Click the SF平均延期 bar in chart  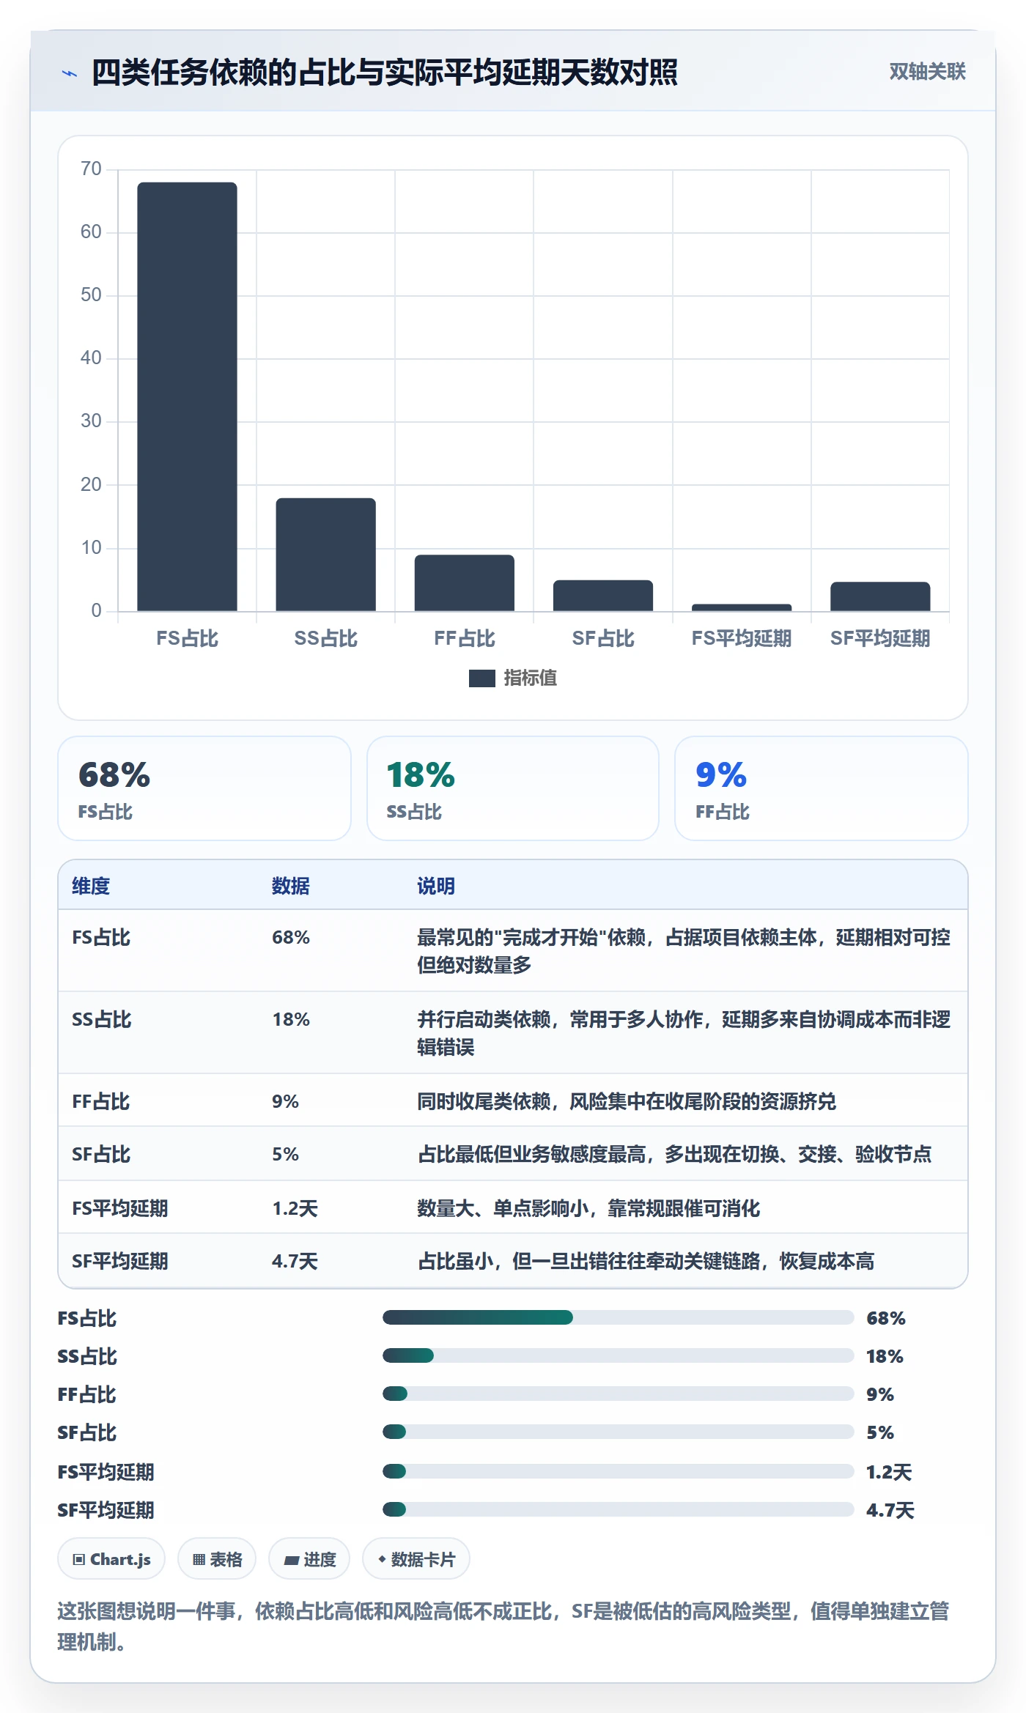(879, 596)
